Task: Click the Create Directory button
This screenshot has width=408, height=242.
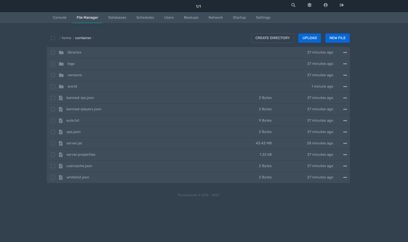Action: click(x=272, y=38)
